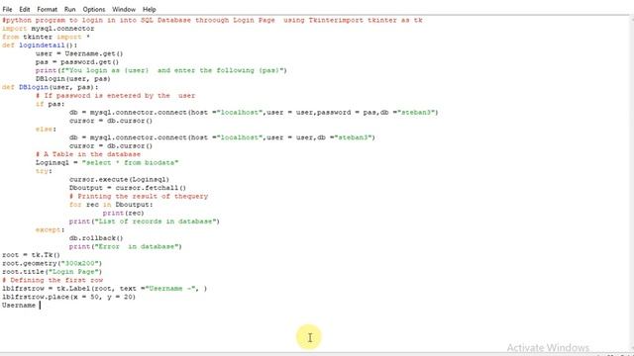Image resolution: width=634 pixels, height=356 pixels.
Task: Click the 'if pas:' line
Action: pos(51,104)
